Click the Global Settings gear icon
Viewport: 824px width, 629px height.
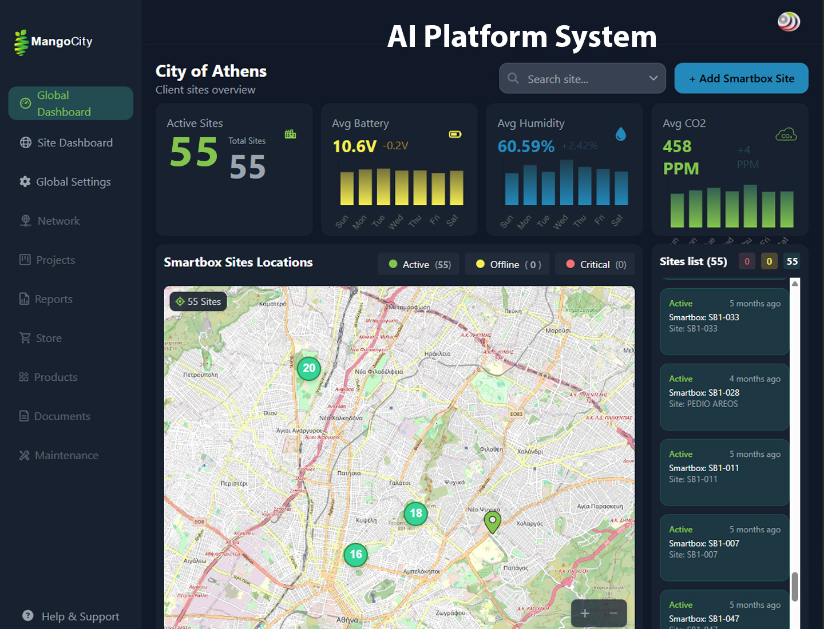coord(25,181)
